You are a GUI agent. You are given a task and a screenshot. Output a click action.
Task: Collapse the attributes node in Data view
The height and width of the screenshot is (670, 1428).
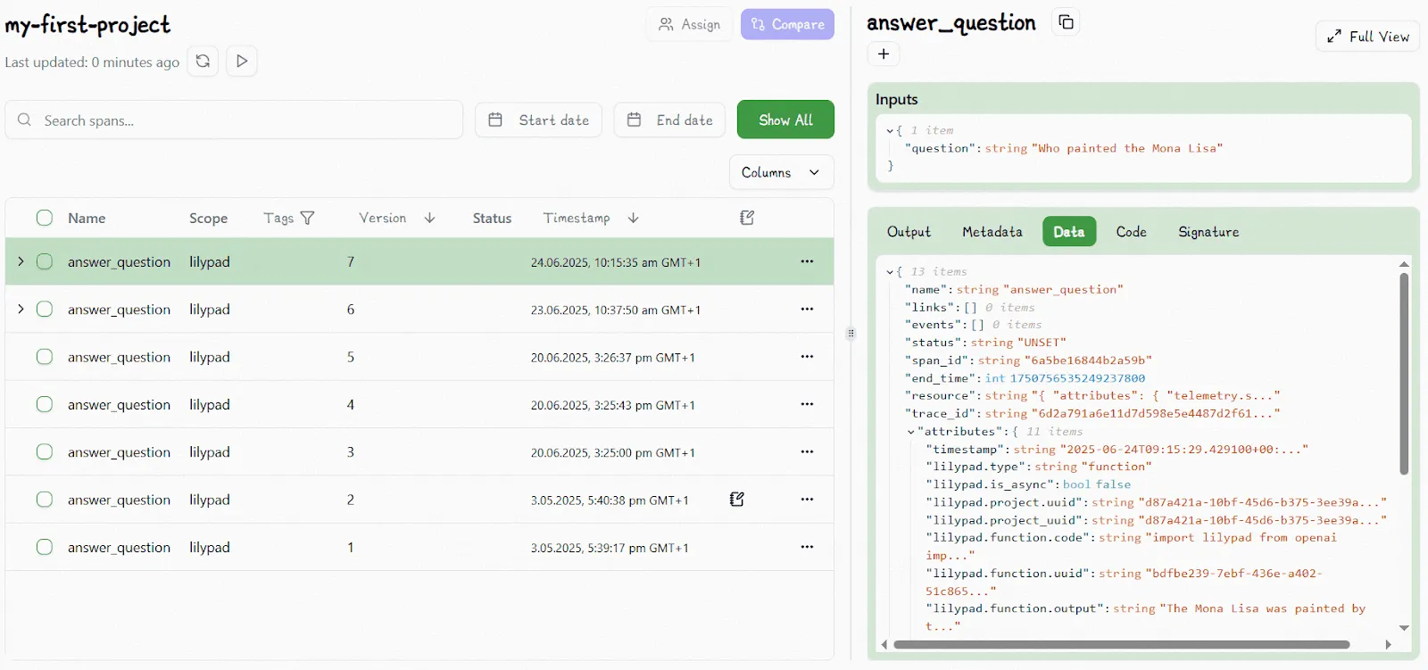coord(910,432)
